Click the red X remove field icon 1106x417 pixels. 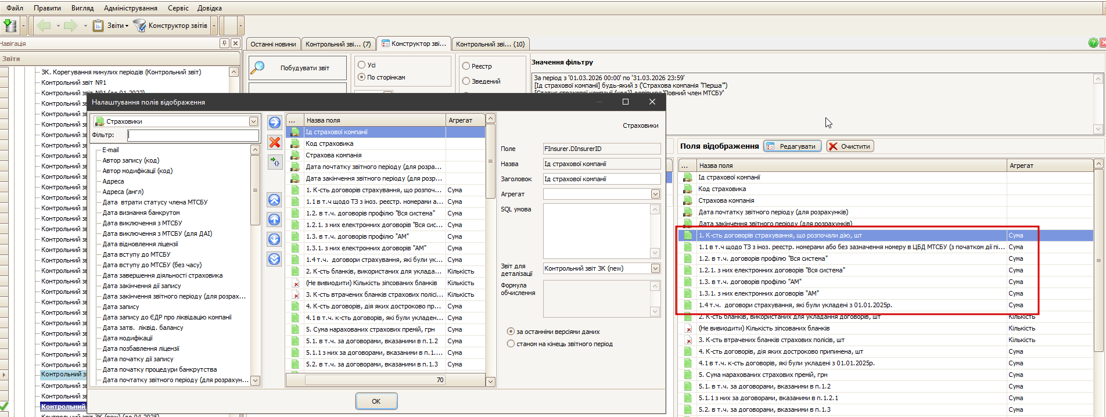tap(275, 142)
